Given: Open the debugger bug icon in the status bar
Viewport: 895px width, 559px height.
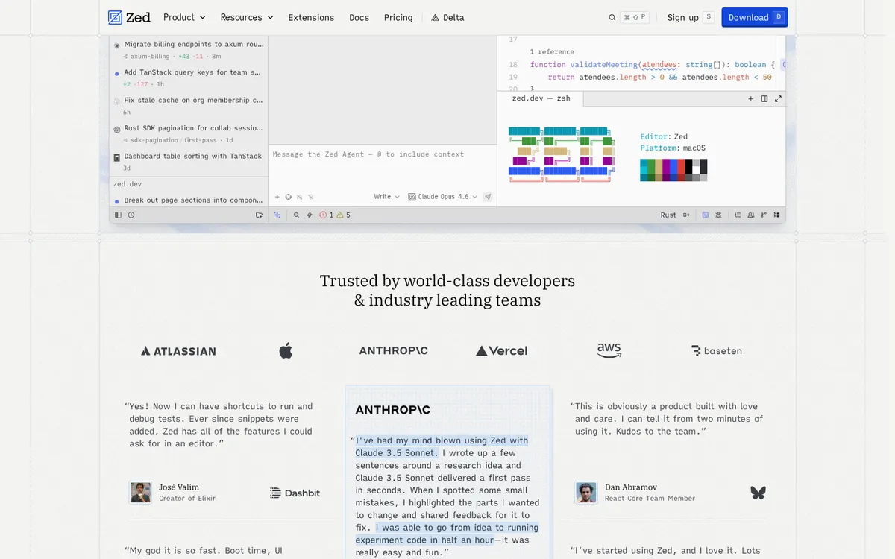Looking at the screenshot, I should coord(718,215).
